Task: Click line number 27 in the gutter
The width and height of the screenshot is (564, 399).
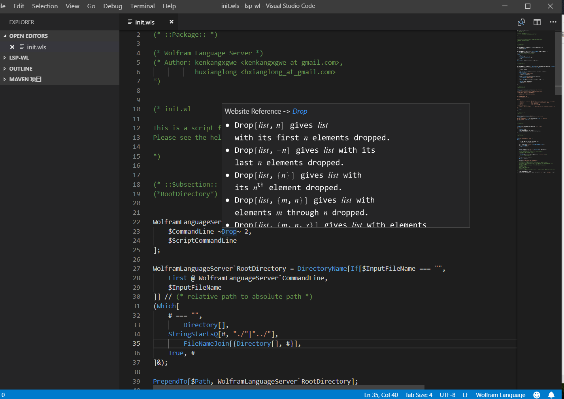Action: [136, 268]
